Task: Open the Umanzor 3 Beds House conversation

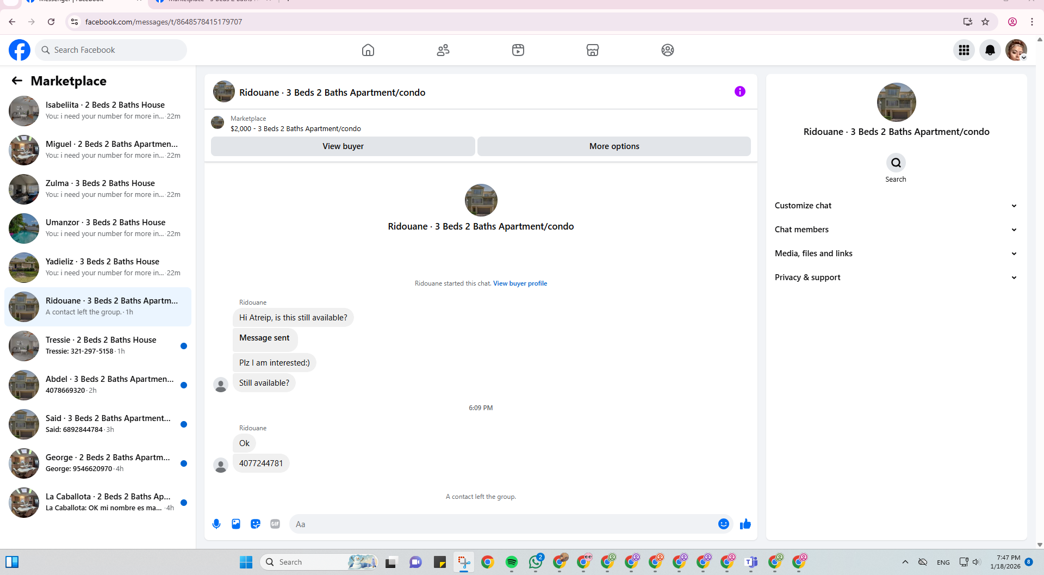Action: coord(98,228)
